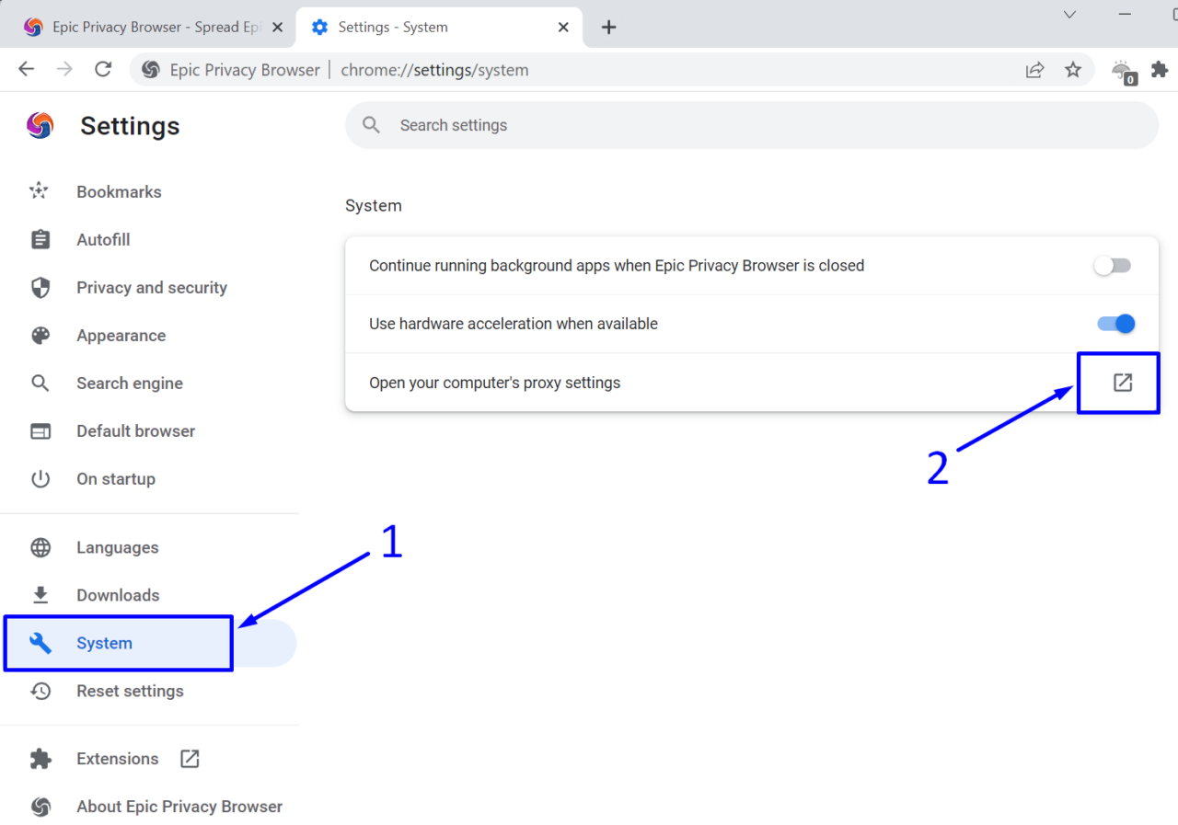Click the back navigation arrow
1178x825 pixels.
pyautogui.click(x=25, y=69)
